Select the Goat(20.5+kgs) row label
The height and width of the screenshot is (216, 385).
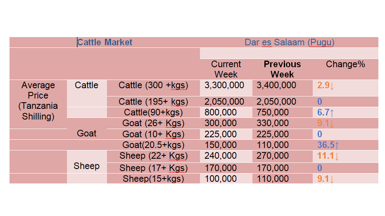(x=153, y=145)
